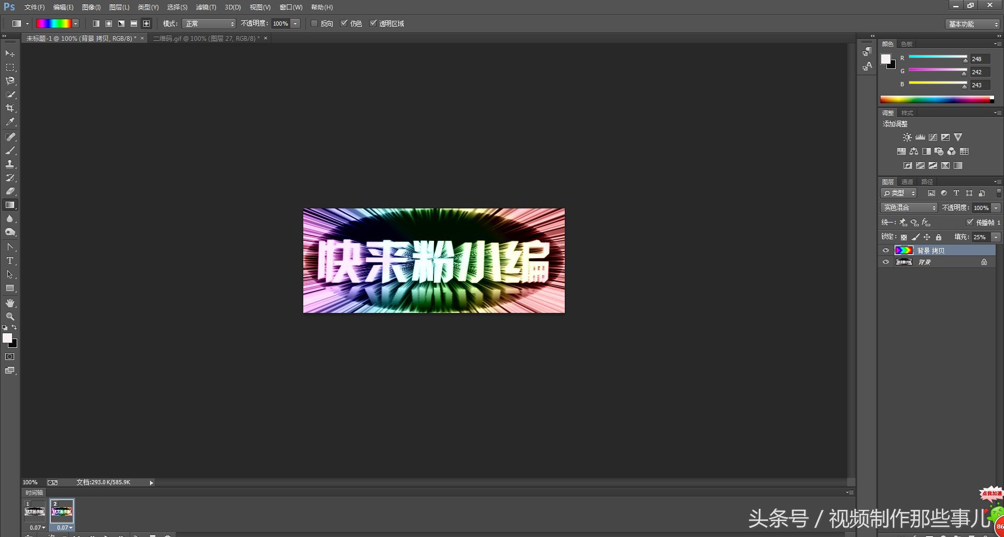The height and width of the screenshot is (537, 1004).
Task: Select timeline frame 1 thumbnail
Action: click(35, 511)
